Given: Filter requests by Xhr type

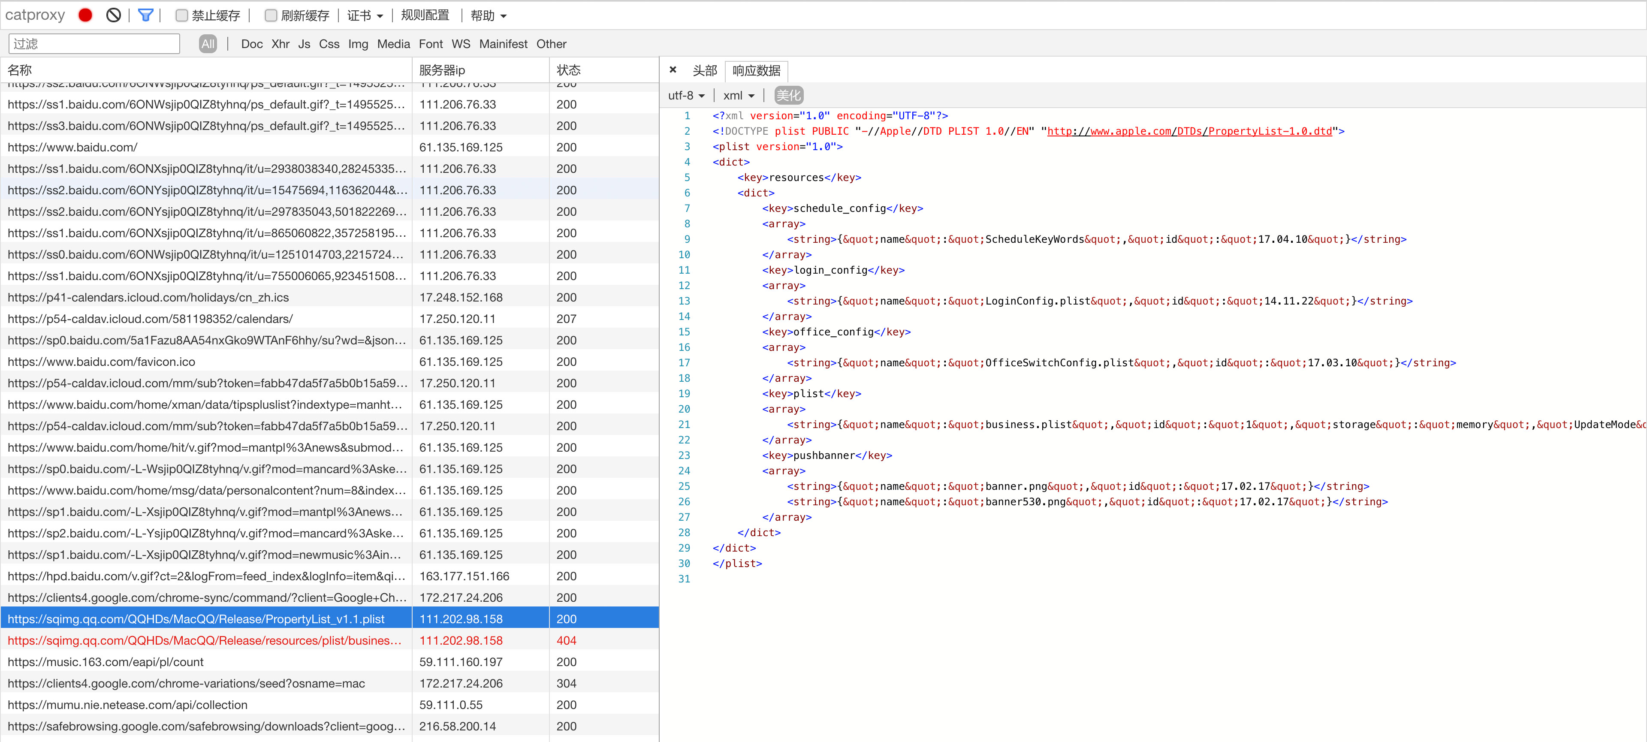Looking at the screenshot, I should [x=280, y=43].
